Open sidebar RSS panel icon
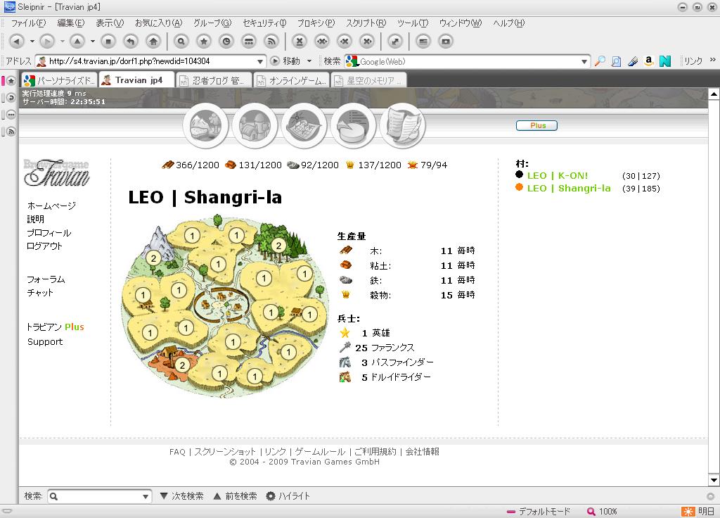 (11, 132)
